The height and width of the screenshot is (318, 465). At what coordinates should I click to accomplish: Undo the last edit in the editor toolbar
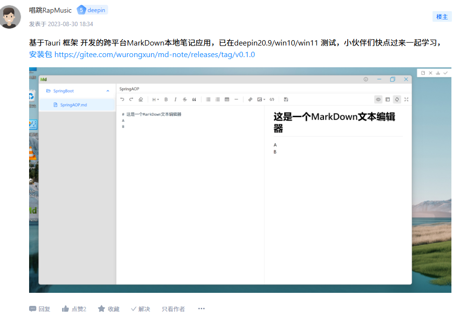(x=122, y=100)
